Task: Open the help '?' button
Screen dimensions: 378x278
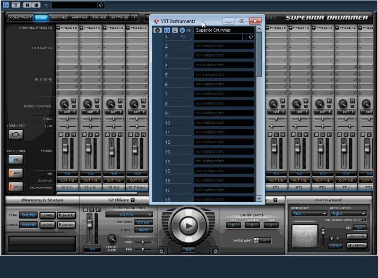Action: [x=135, y=17]
